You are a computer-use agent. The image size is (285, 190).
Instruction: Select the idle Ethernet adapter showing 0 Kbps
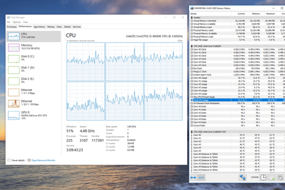click(x=33, y=92)
